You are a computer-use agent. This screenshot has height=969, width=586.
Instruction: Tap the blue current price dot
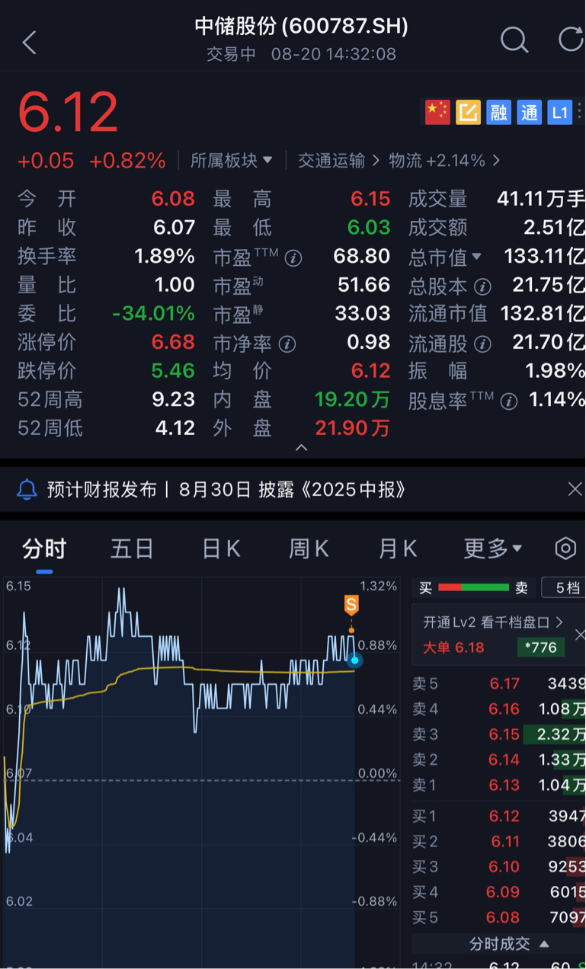coord(354,660)
